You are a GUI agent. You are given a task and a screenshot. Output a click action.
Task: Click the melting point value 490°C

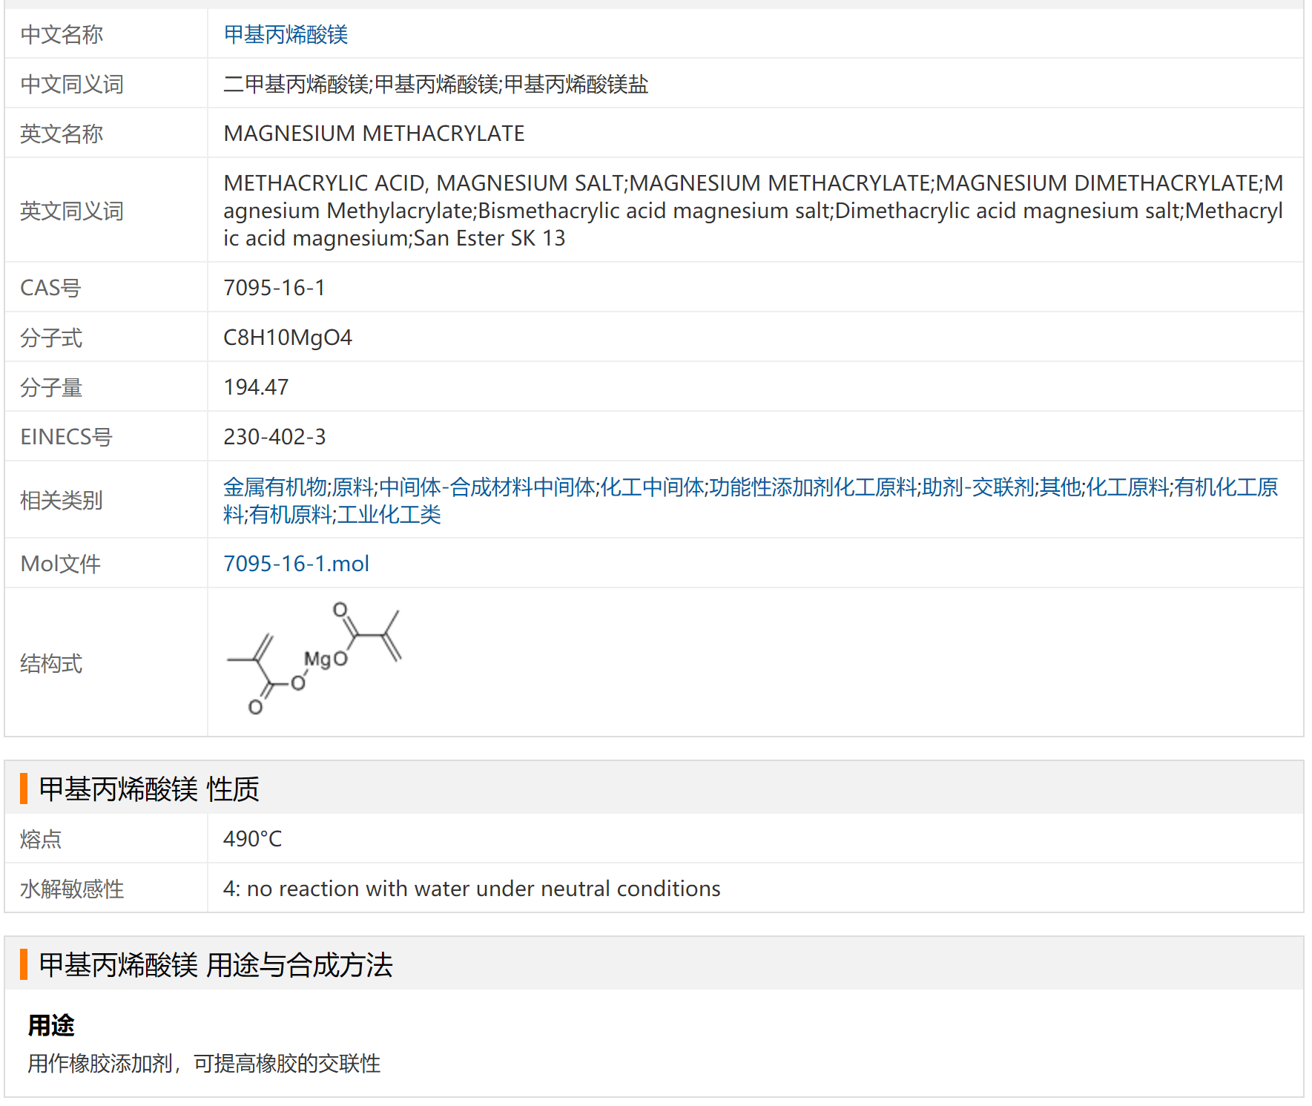pos(252,839)
